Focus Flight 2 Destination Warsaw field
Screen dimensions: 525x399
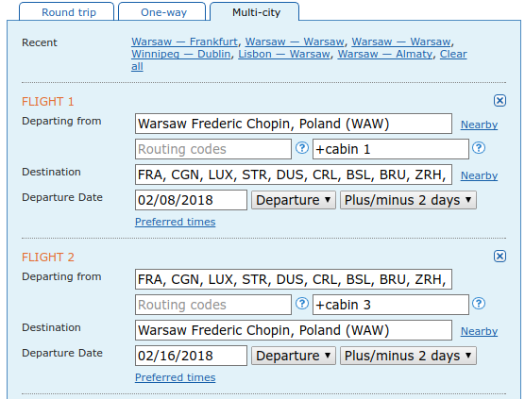click(x=294, y=330)
